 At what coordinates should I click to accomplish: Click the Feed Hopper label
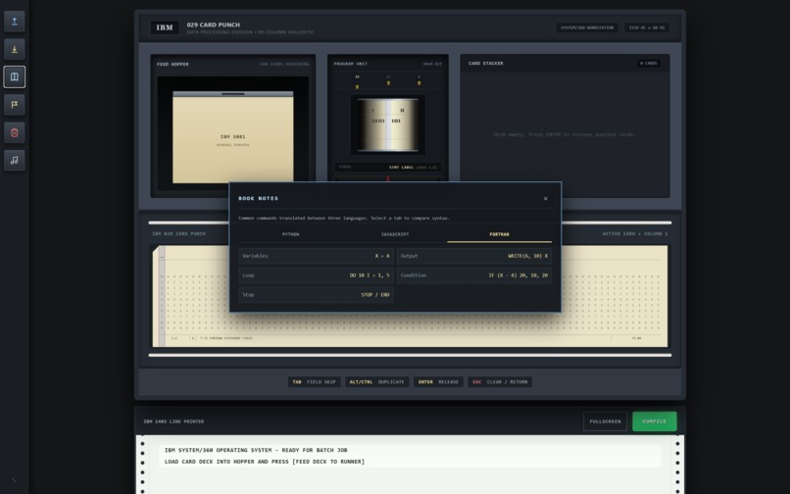click(173, 64)
